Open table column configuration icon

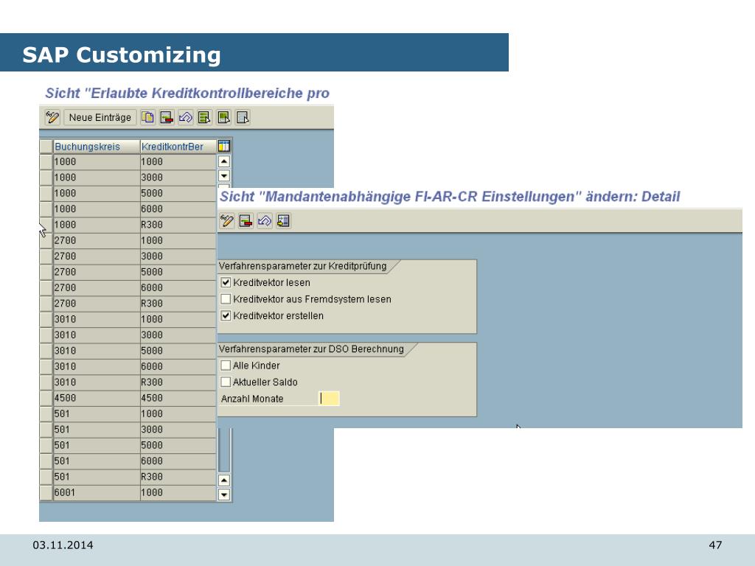[x=224, y=147]
